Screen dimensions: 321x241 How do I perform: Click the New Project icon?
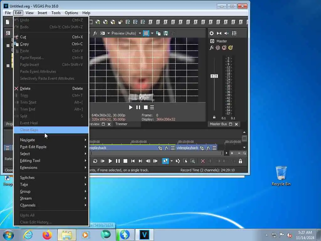[x=8, y=22]
